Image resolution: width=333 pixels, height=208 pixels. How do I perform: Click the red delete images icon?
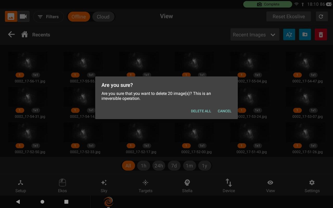pyautogui.click(x=321, y=35)
